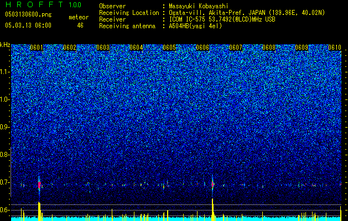This screenshot has height=221, width=348.
Task: Click the antenna value A504HB(yagi 4el)
Action: tap(195, 26)
